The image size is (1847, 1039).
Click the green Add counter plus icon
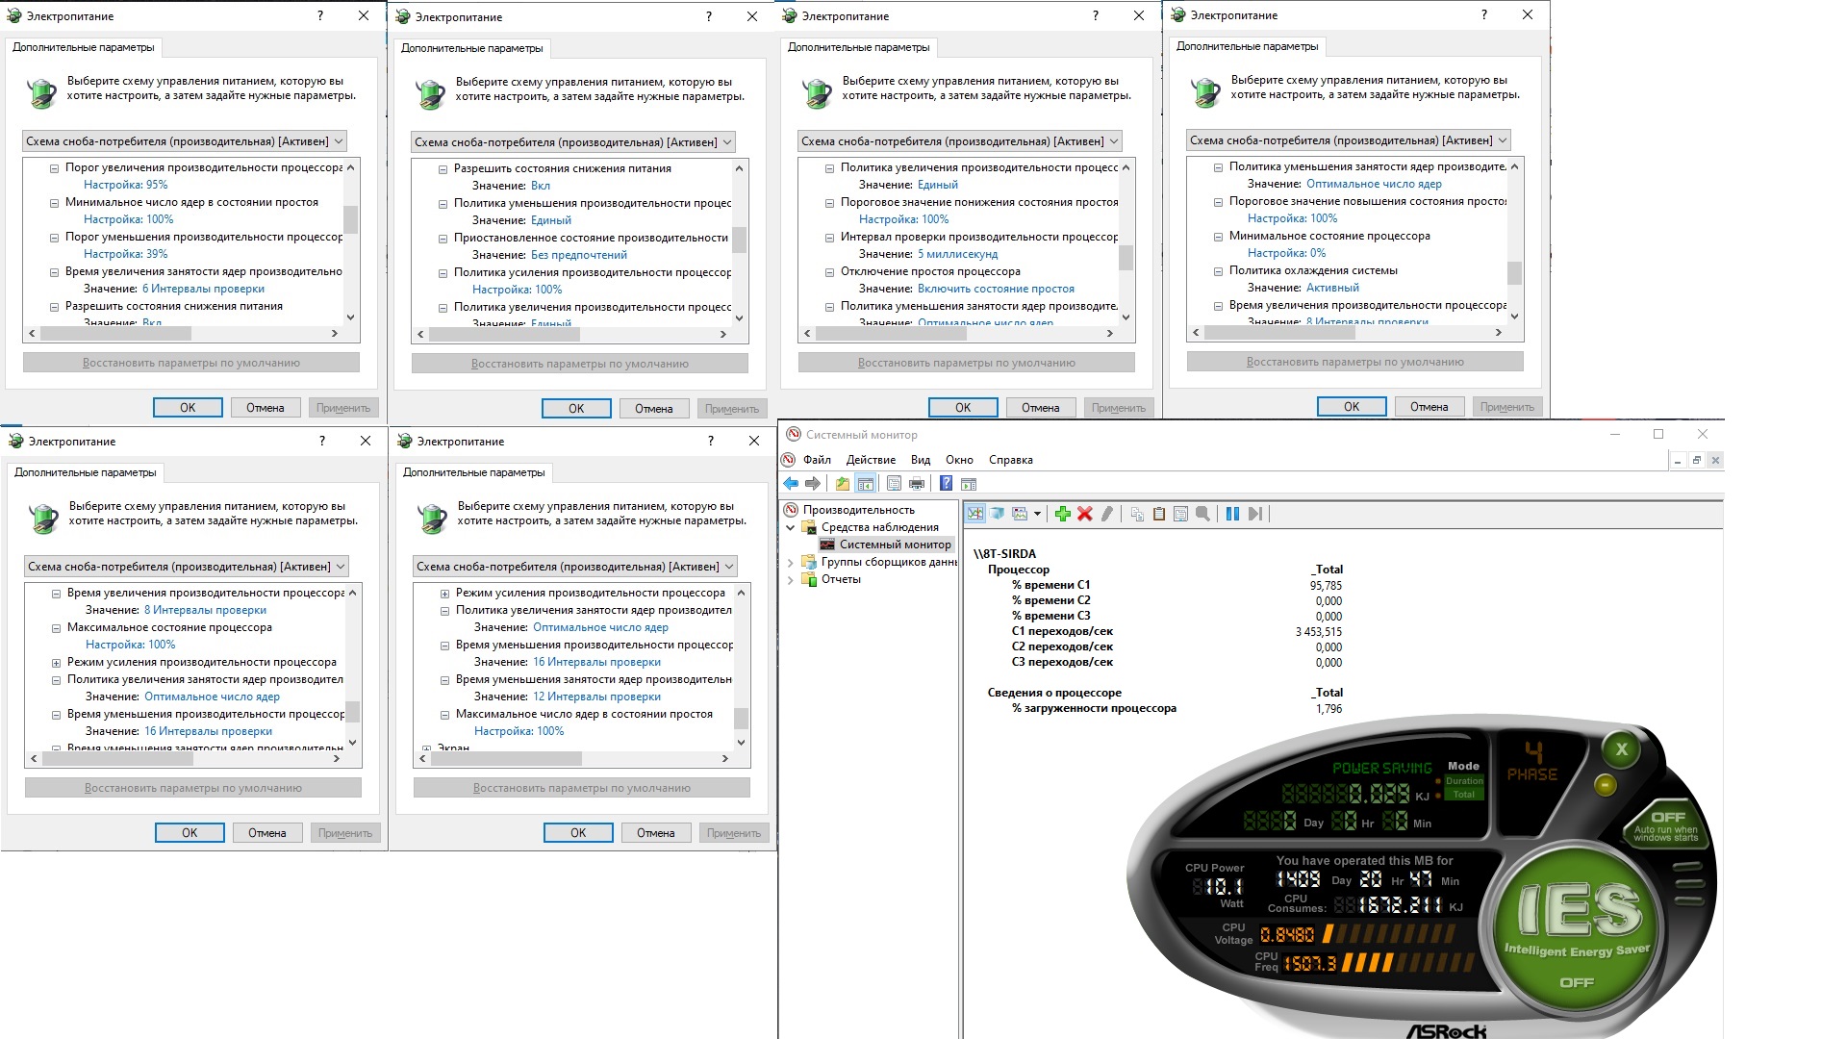point(1062,514)
